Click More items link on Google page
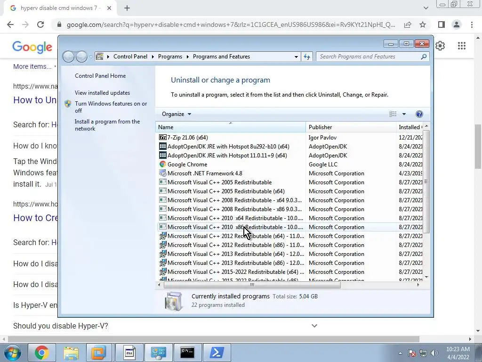The width and height of the screenshot is (482, 362). pos(32,66)
